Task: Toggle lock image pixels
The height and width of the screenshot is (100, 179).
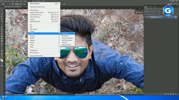Action: pyautogui.click(x=150, y=14)
